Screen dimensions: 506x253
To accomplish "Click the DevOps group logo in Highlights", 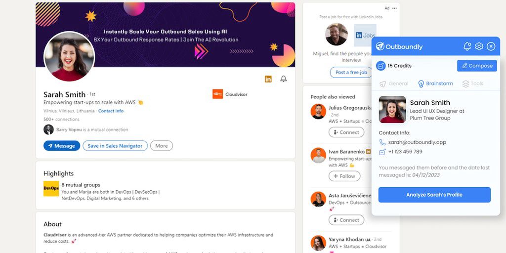I will (51, 188).
